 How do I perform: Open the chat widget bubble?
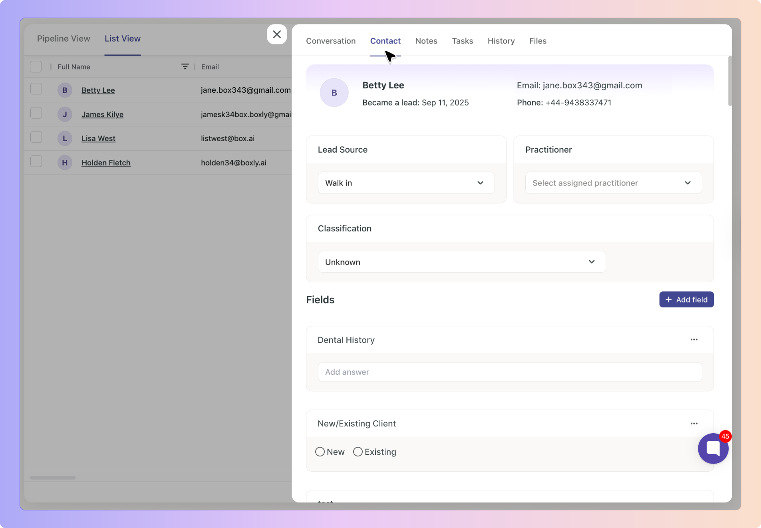(x=713, y=448)
